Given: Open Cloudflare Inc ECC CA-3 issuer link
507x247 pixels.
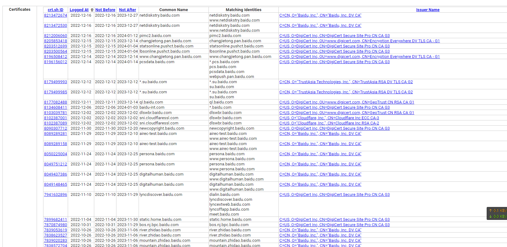Looking at the screenshot, I should pyautogui.click(x=329, y=118).
